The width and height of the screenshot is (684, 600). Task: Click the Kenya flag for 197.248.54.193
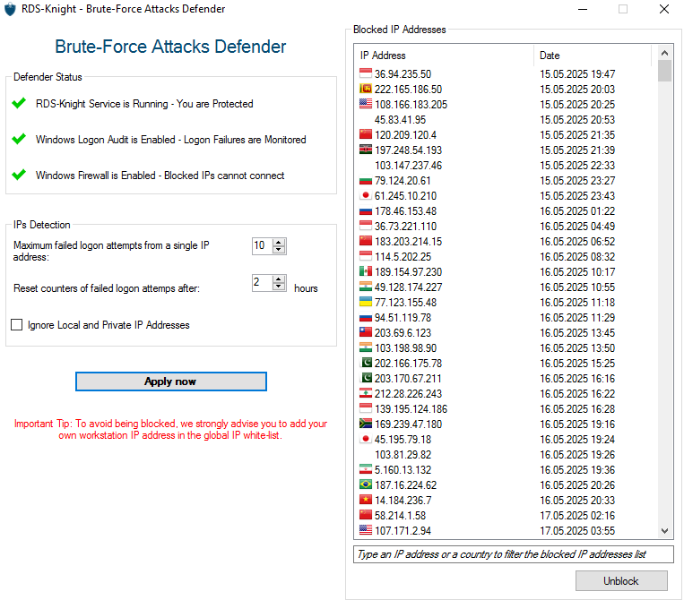point(366,150)
